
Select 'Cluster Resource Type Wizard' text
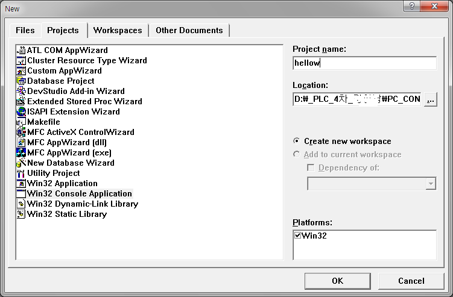(87, 61)
